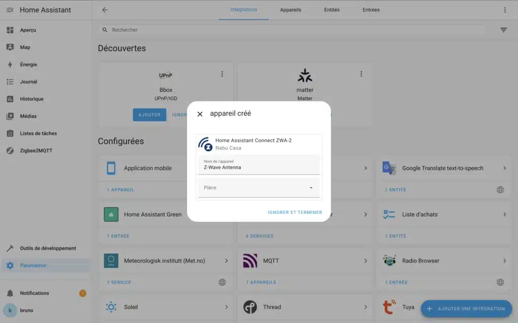Click the Liste d'achats checklist icon
Viewport: 518px width, 323px height.
click(x=389, y=214)
